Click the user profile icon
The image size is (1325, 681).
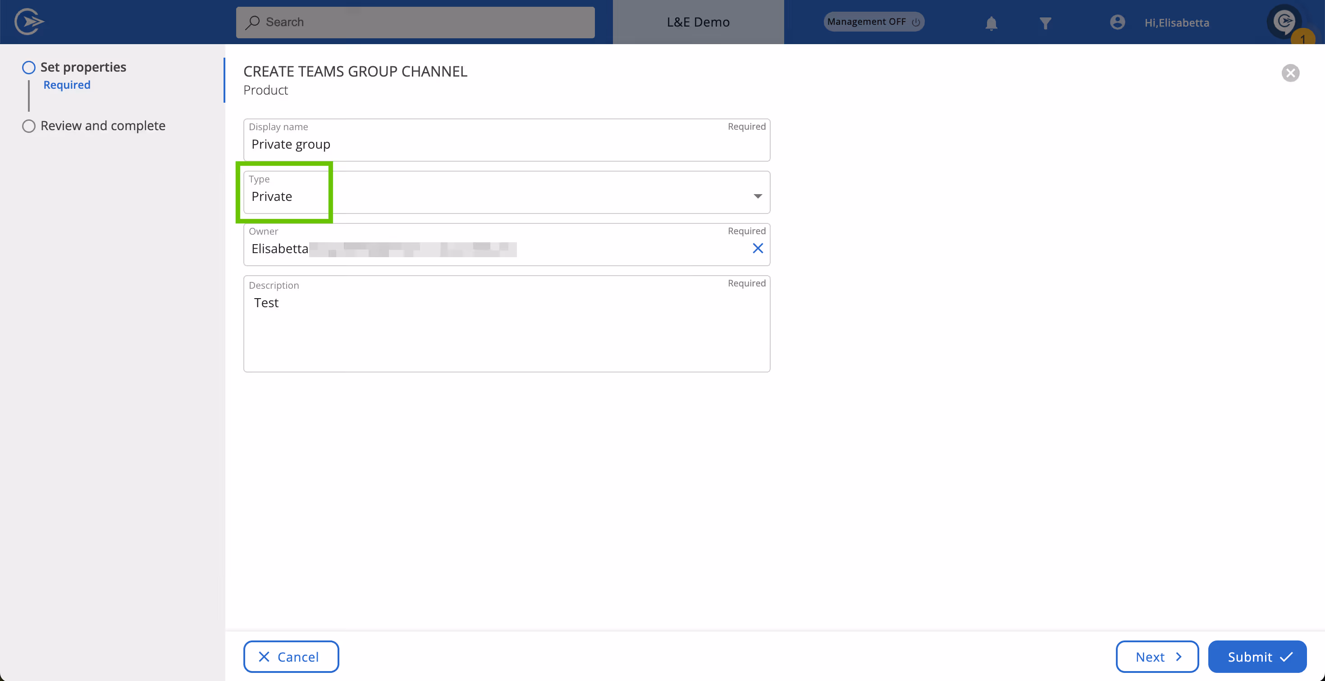(1117, 23)
